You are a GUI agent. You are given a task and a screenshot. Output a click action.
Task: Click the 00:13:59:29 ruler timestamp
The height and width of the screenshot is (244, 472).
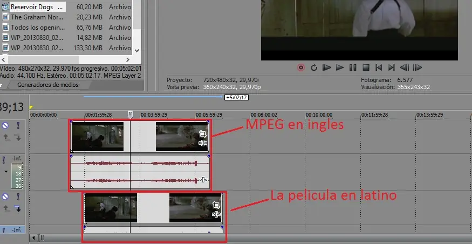(x=429, y=115)
